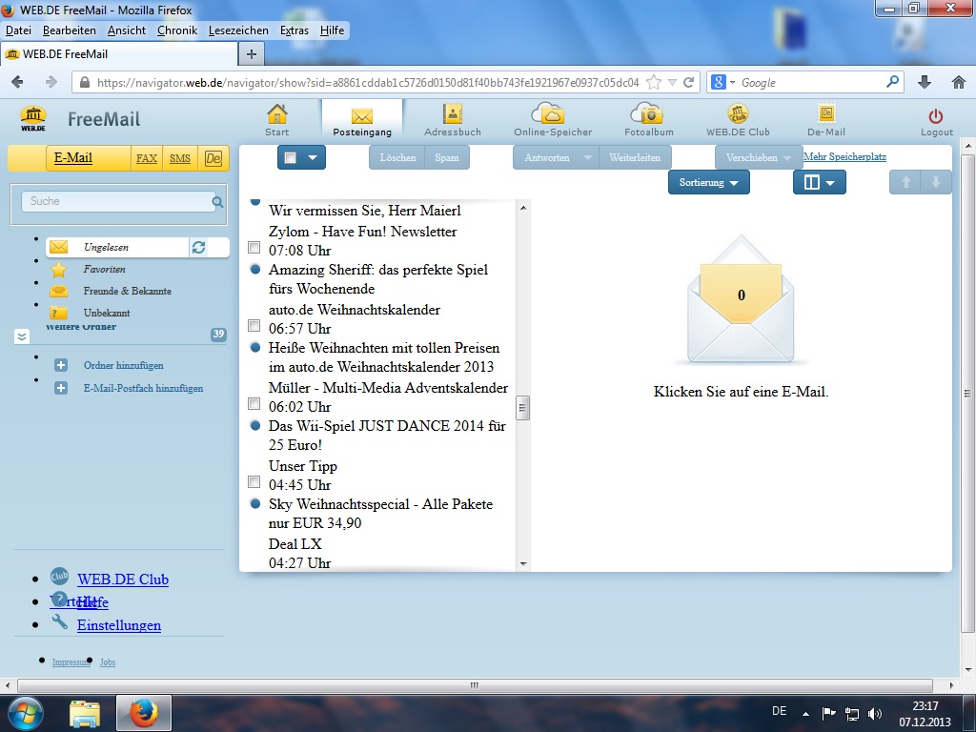Open the Deal LX email
Screen dimensions: 976x732
click(295, 544)
